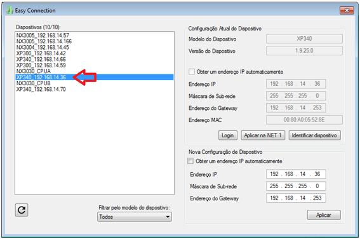Toggle automatic IP checkbox under Configuração Atual
Screen dimensions: 360x239
tap(192, 72)
